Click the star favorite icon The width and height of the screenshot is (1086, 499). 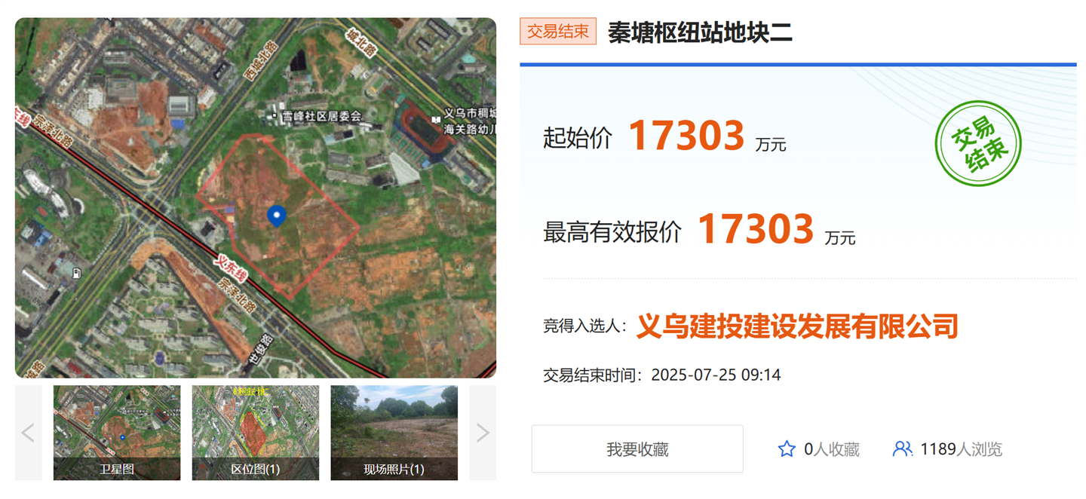[787, 449]
